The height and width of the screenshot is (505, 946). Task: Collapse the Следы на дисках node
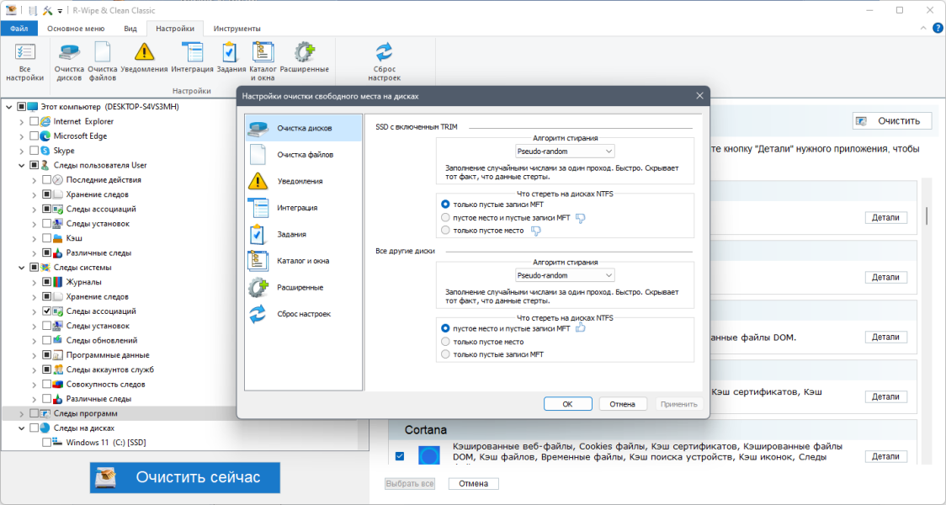(x=21, y=428)
